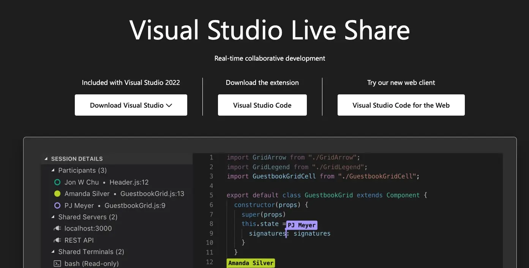529x268 pixels.
Task: Click the 'signatures: signatures' code line
Action: point(290,234)
